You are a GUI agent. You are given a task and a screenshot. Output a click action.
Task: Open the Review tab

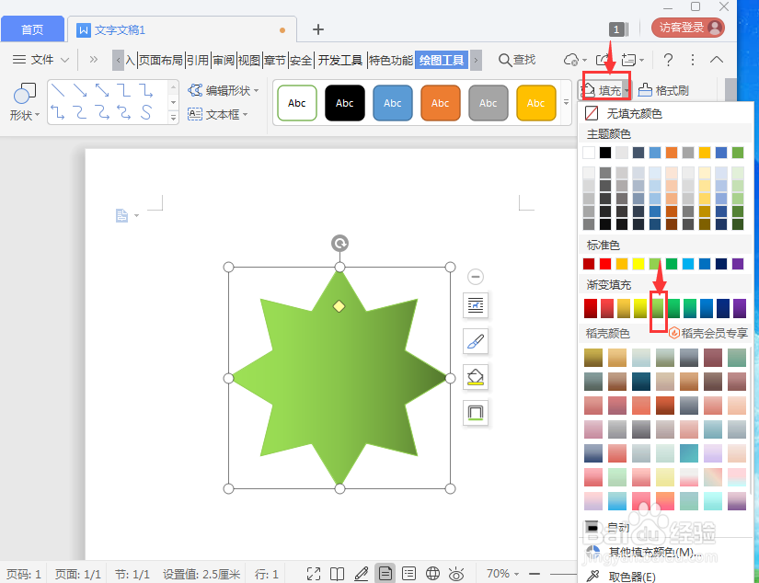[224, 60]
